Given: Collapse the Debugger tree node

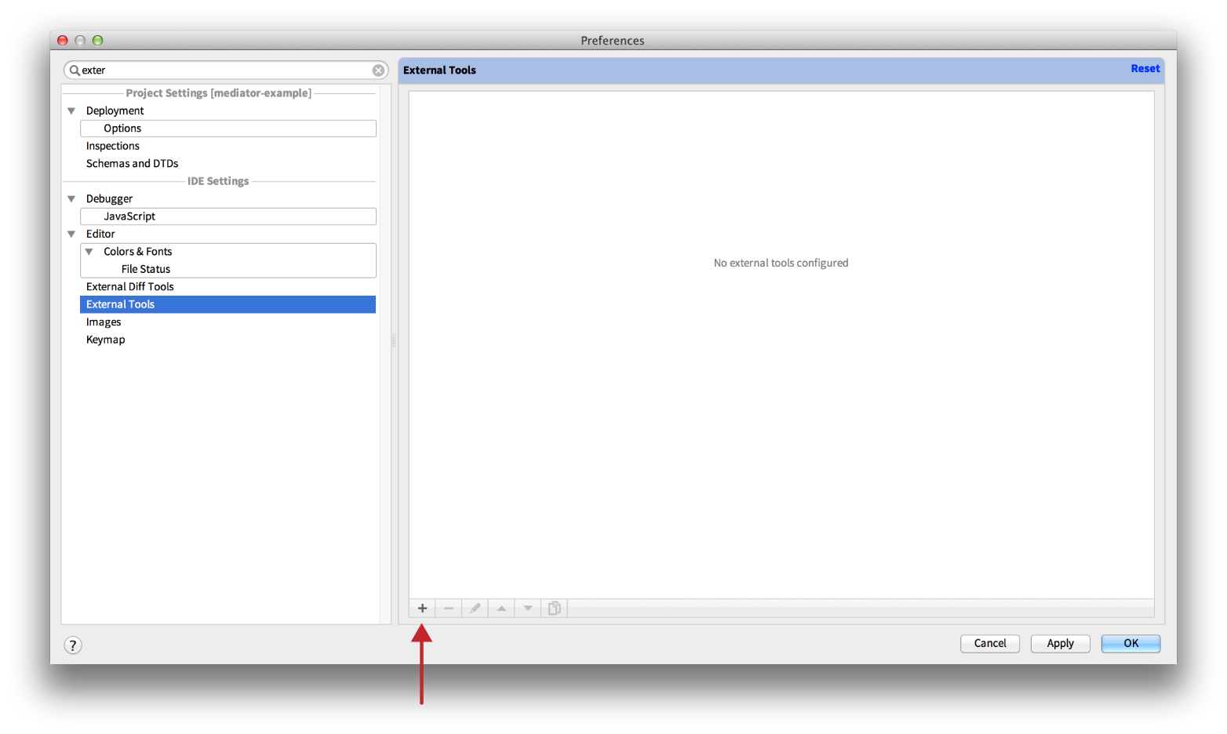Looking at the screenshot, I should tap(71, 199).
